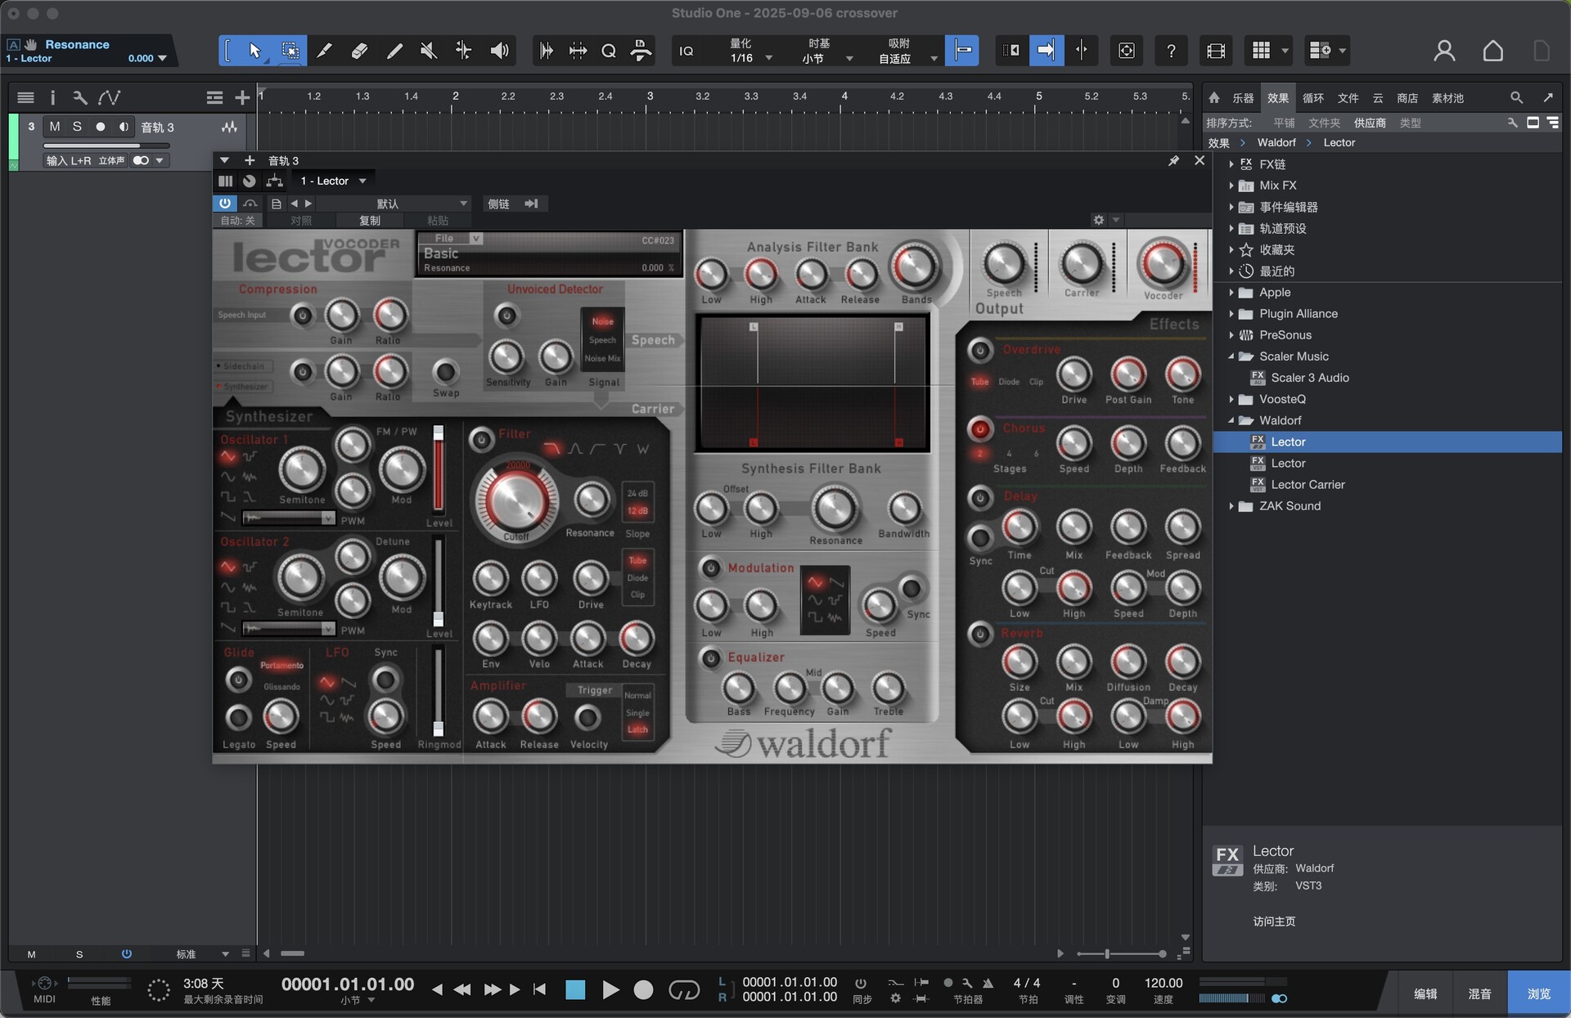Toggle the Reverb effect power button

tap(980, 634)
